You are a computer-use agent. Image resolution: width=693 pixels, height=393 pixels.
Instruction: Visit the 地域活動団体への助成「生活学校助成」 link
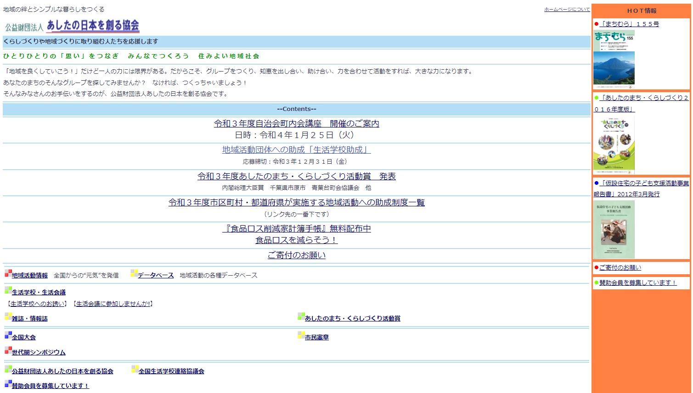[x=296, y=150]
